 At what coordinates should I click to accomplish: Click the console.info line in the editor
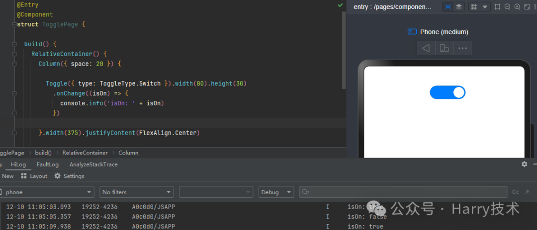tap(112, 103)
